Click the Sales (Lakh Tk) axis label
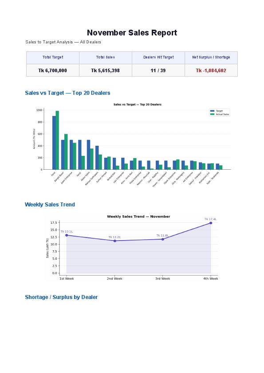This screenshot has height=373, width=264. coord(47,248)
